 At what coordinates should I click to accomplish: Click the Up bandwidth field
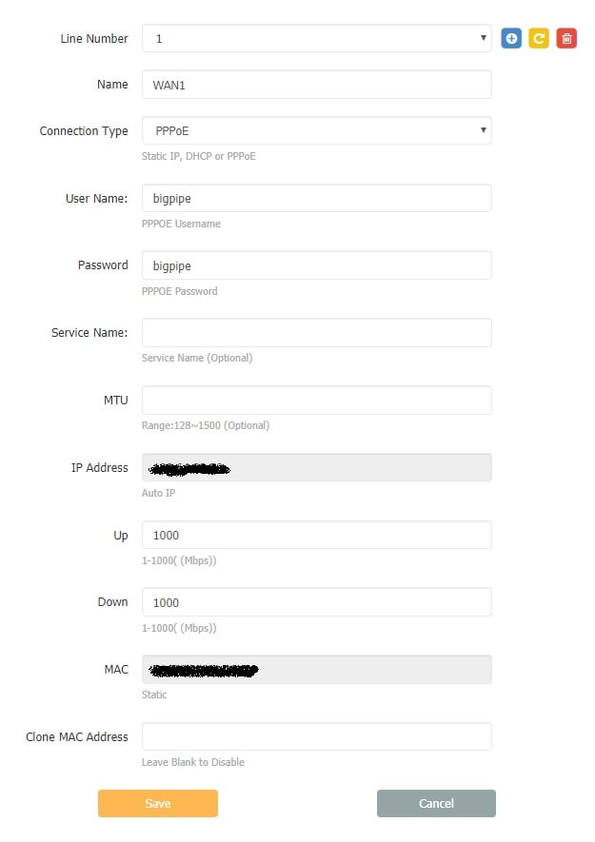(x=317, y=535)
